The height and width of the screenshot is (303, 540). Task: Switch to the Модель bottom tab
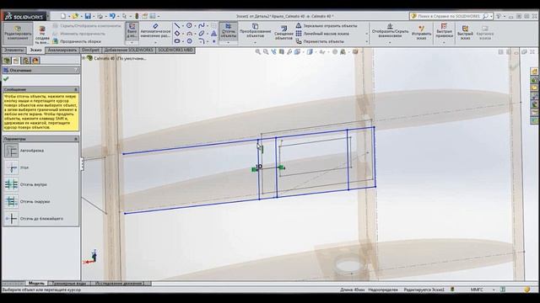(36, 284)
